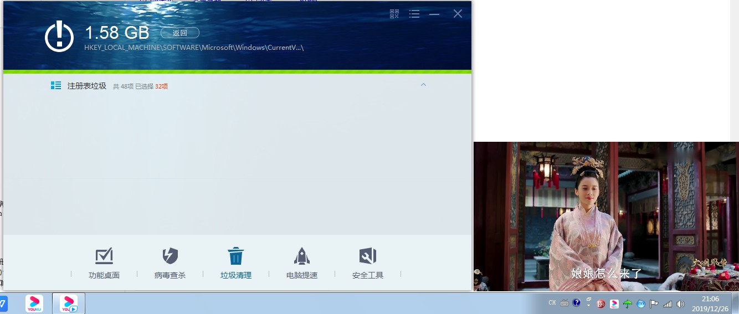
Task: Minimize the cleaner window
Action: [434, 14]
